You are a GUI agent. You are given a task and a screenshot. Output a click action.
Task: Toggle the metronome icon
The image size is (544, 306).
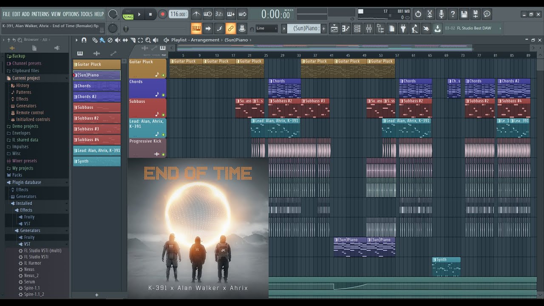(x=196, y=14)
